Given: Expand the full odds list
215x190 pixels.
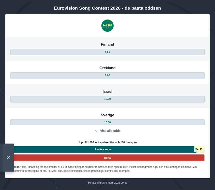Looking at the screenshot, I should (110, 131).
